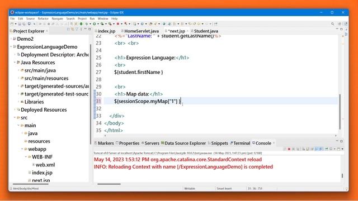Click the Search magnifier icon at top right
358x201 pixels.
tap(332, 23)
